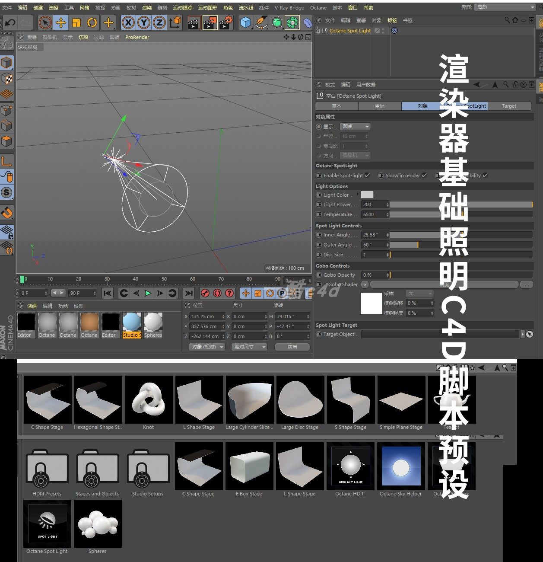Click the coordinate system cube icon
Viewport: 543px width, 562px height.
175,22
